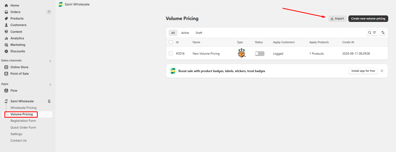Click the Discounts badge icon

point(6,51)
